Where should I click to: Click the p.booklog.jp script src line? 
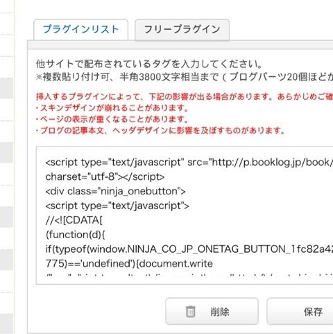(189, 162)
